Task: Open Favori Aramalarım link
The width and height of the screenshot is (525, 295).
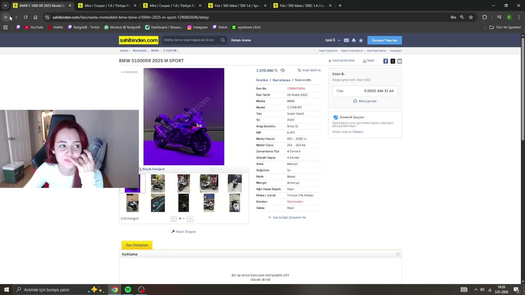Action: click(352, 51)
